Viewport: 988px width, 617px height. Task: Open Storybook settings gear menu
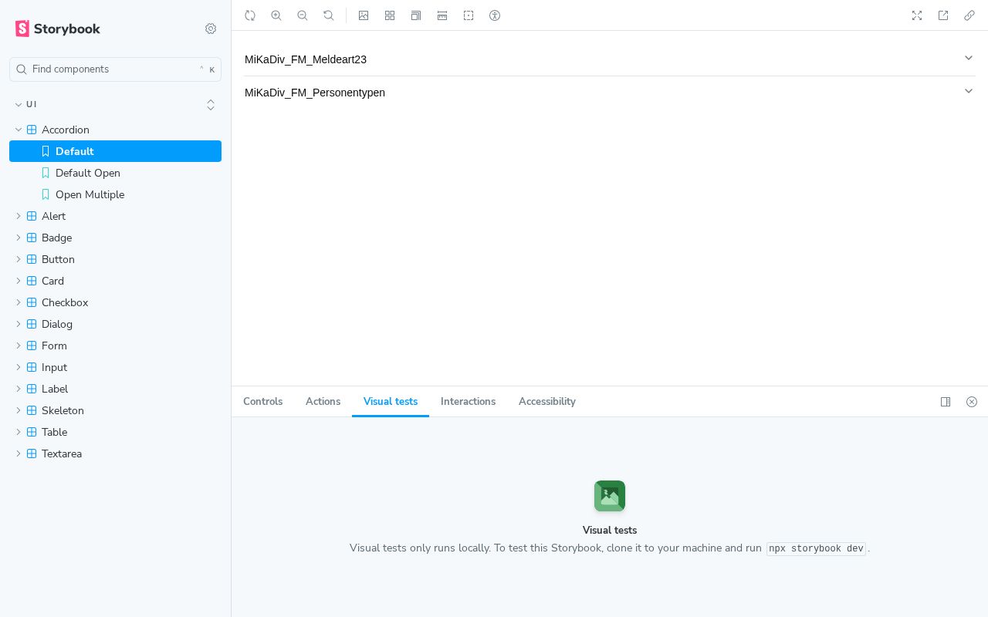(211, 29)
